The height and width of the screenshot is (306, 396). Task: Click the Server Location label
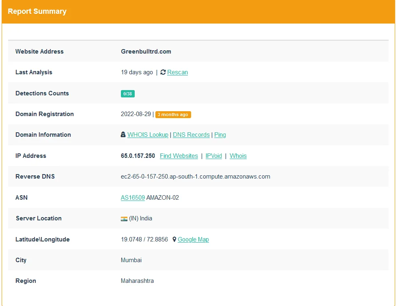click(39, 218)
